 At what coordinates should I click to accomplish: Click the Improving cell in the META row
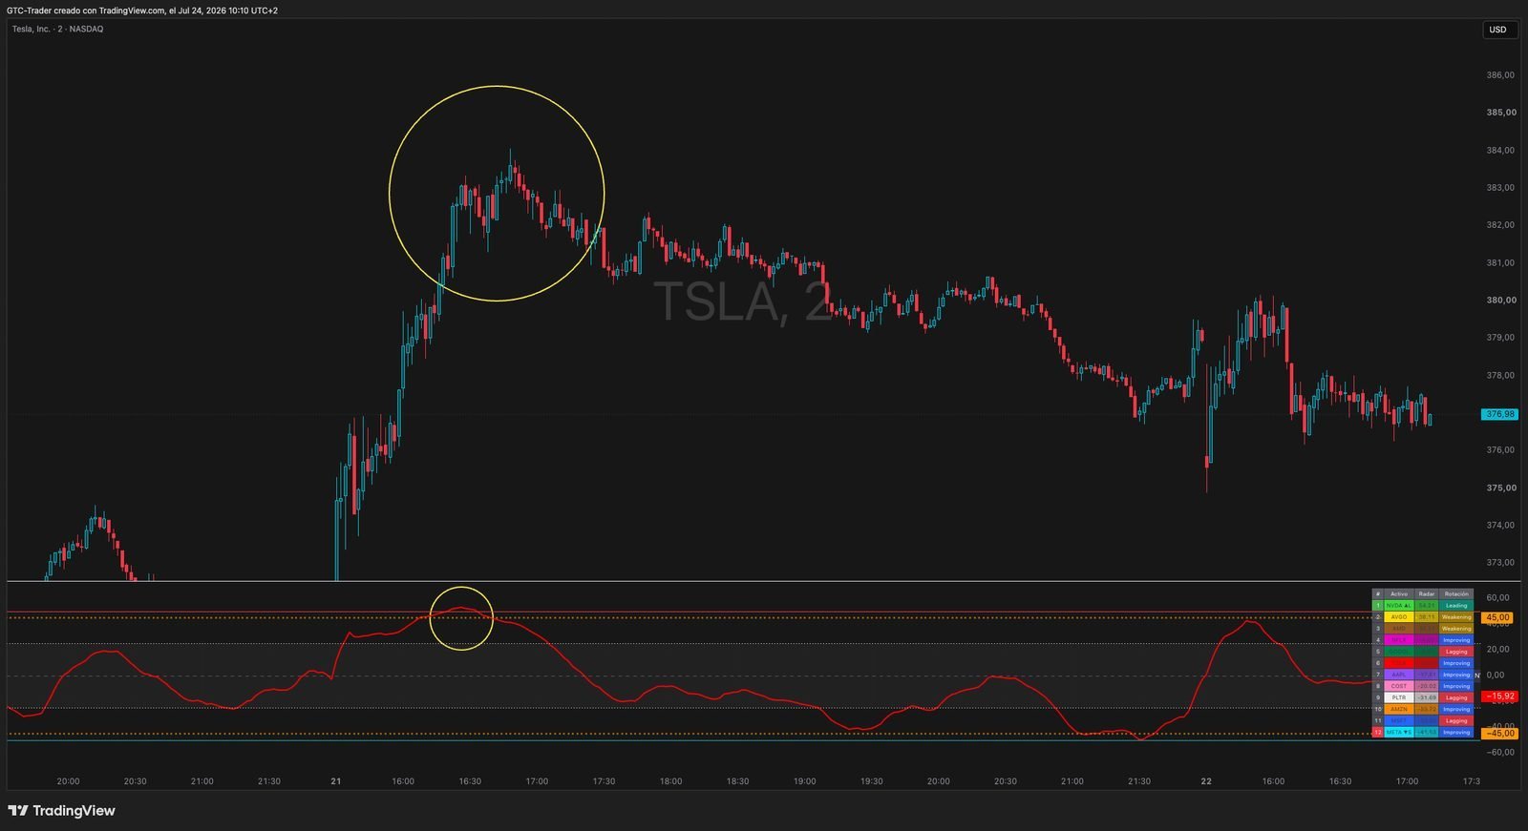1456,732
